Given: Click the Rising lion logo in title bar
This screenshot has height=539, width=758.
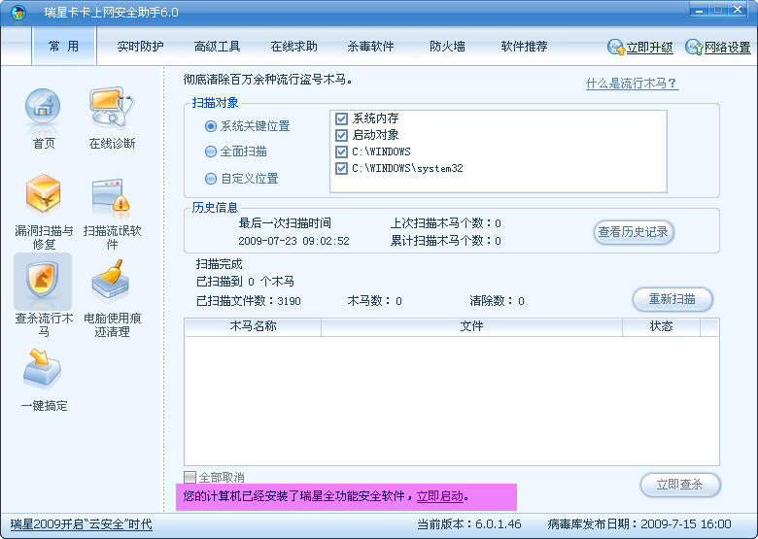Looking at the screenshot, I should pos(17,12).
